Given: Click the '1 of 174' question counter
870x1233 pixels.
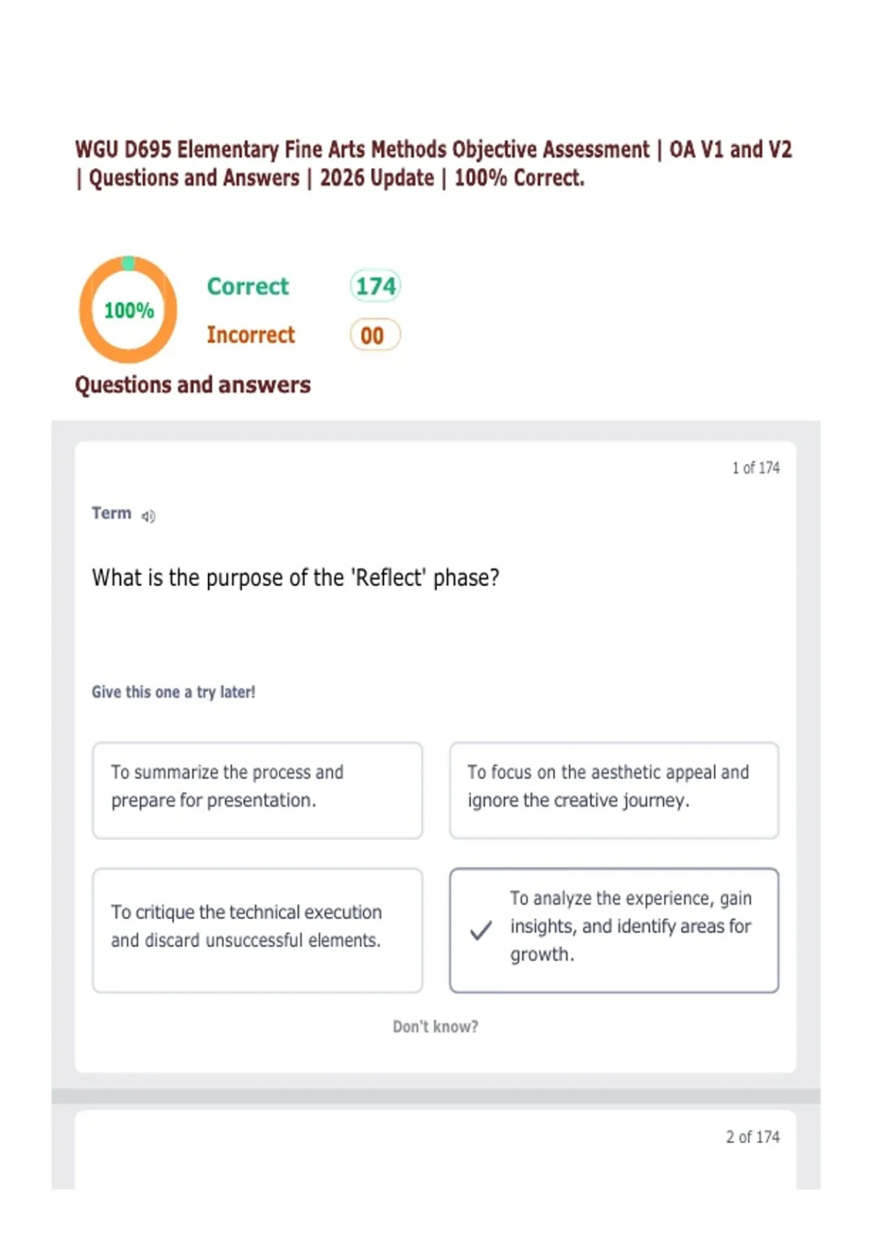Looking at the screenshot, I should [755, 468].
